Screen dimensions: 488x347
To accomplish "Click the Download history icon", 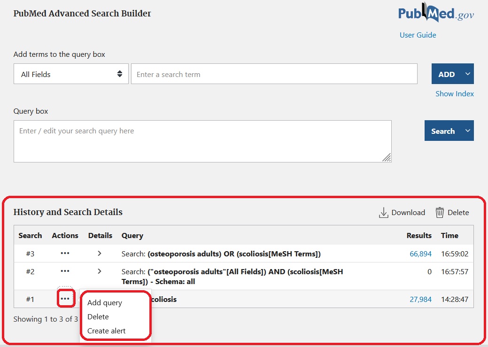I will point(384,213).
